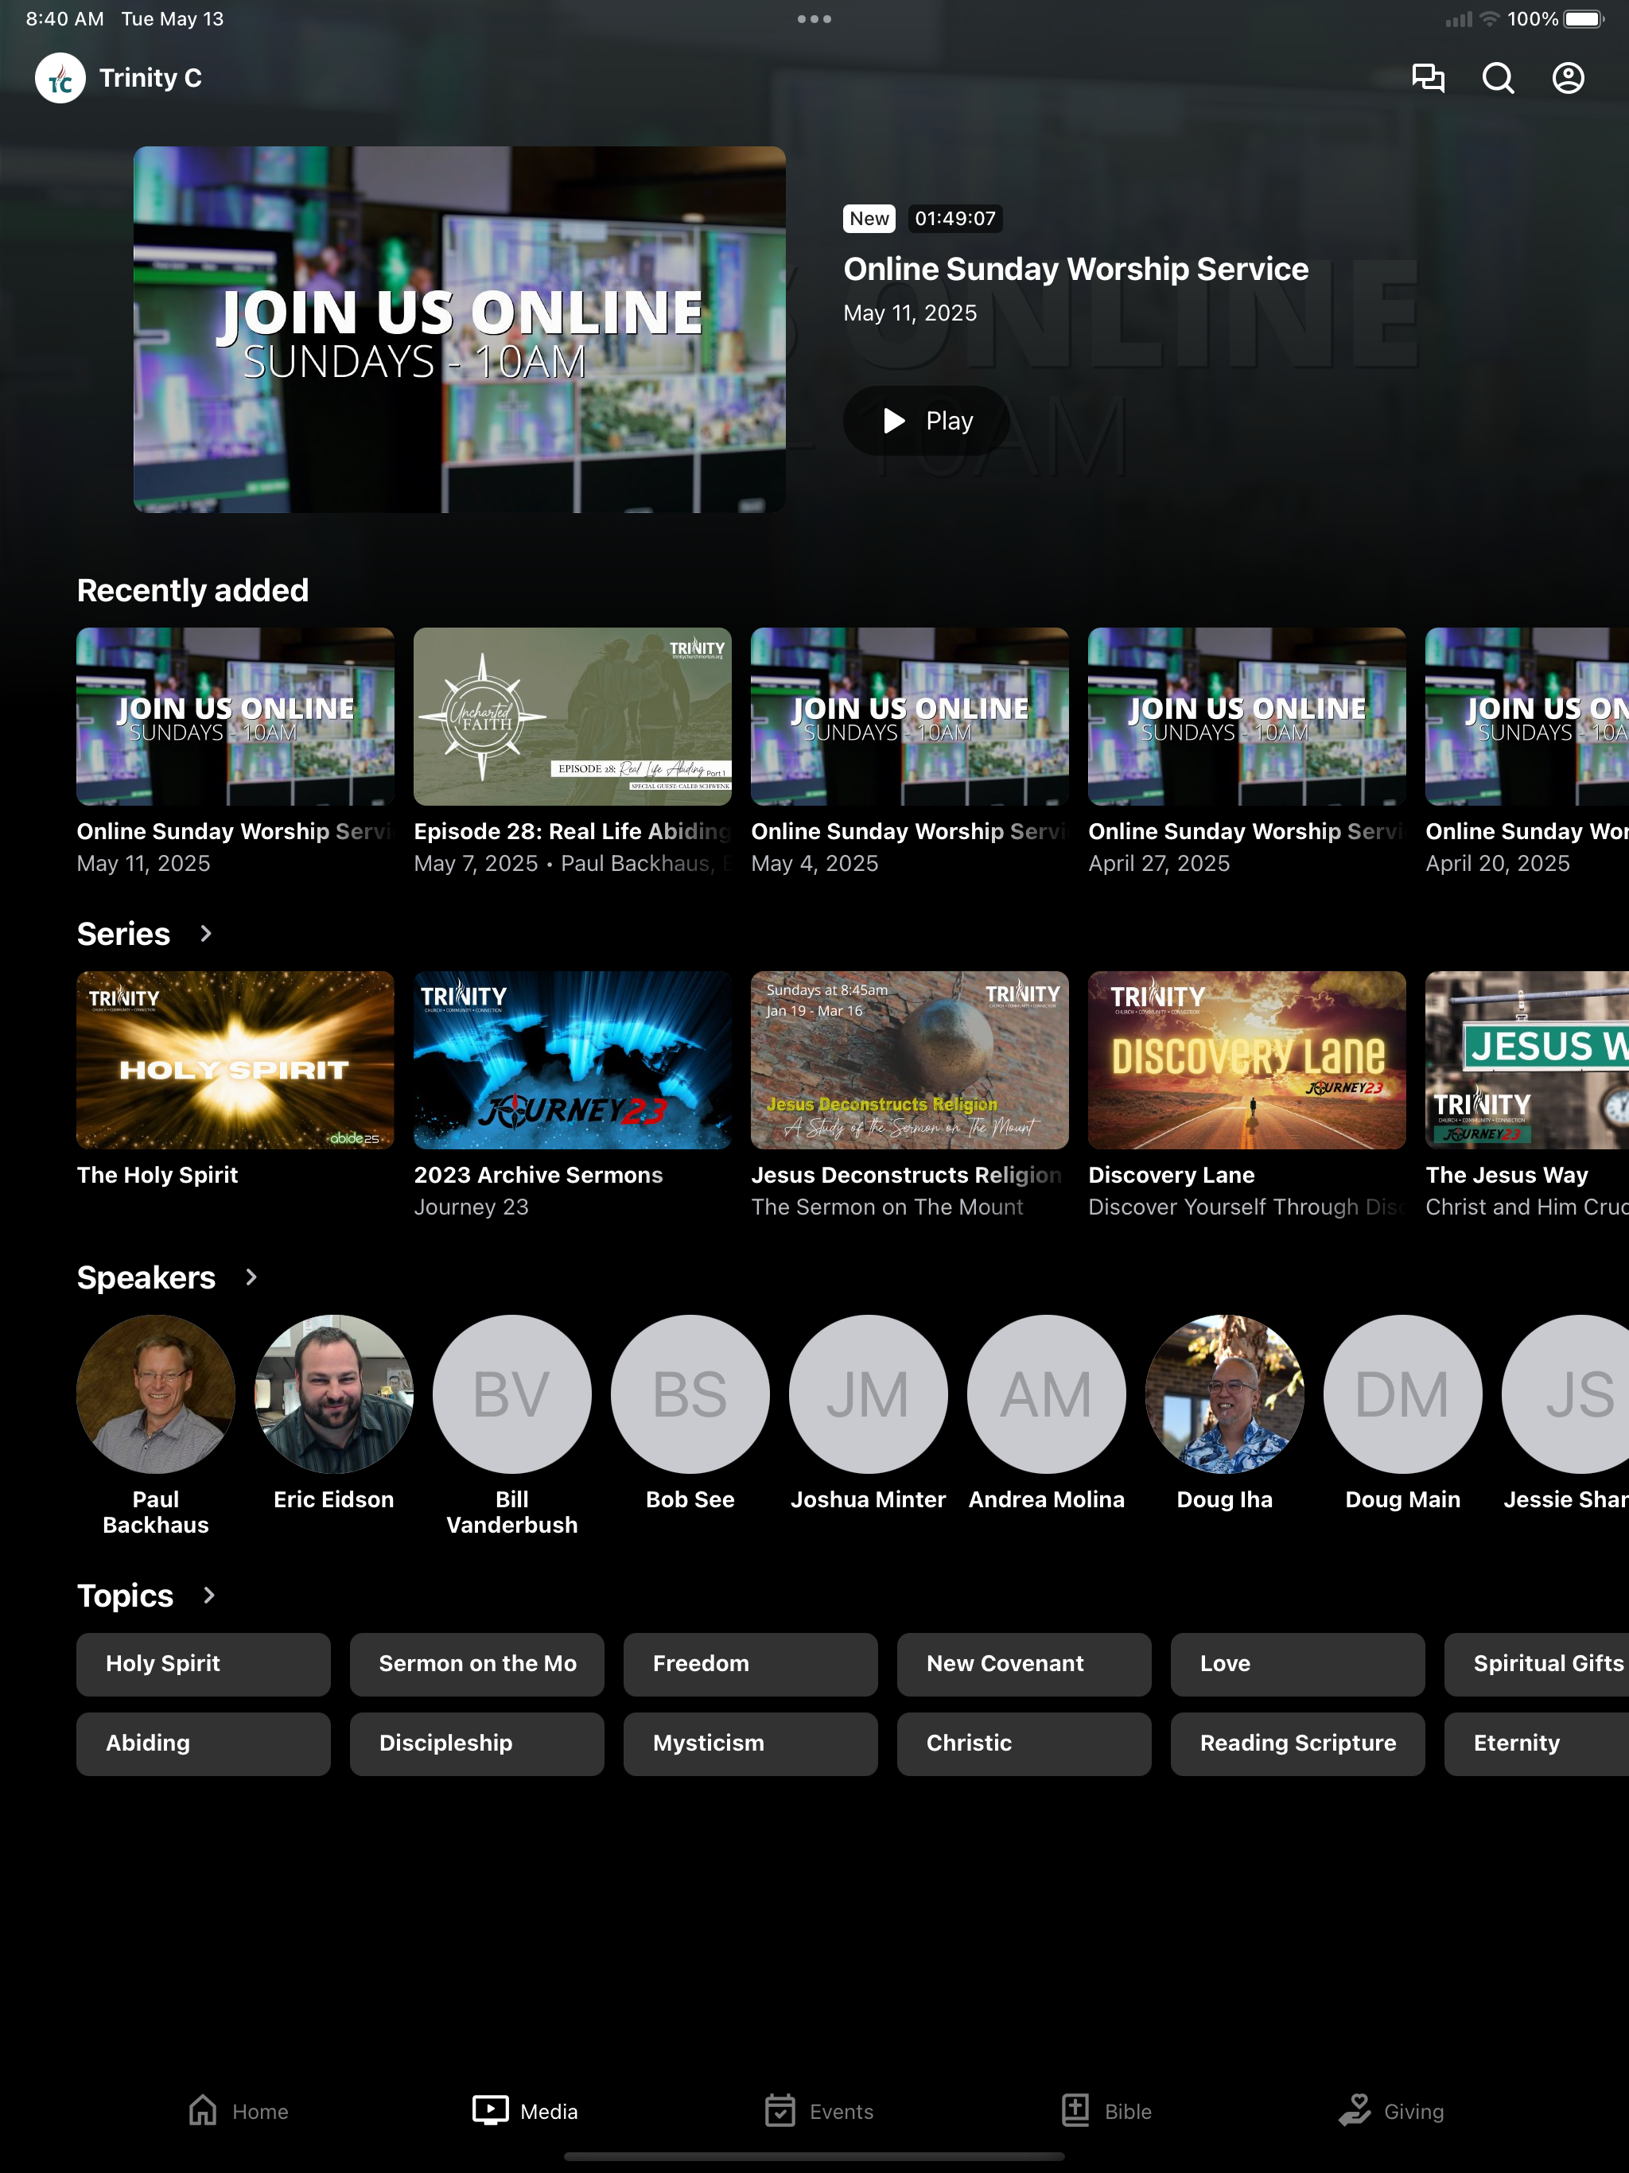Viewport: 1629px width, 2173px height.
Task: Tap the Online Sunday Worship Service title
Action: (1076, 269)
